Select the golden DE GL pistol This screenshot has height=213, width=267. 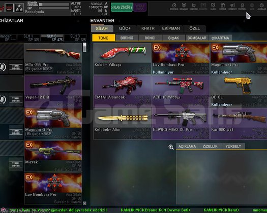(x=239, y=91)
